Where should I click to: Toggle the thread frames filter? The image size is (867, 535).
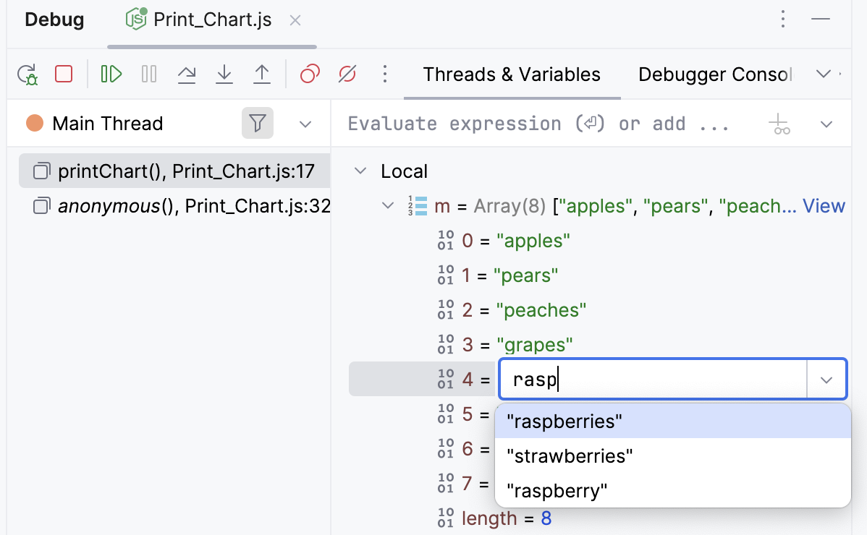pyautogui.click(x=257, y=123)
